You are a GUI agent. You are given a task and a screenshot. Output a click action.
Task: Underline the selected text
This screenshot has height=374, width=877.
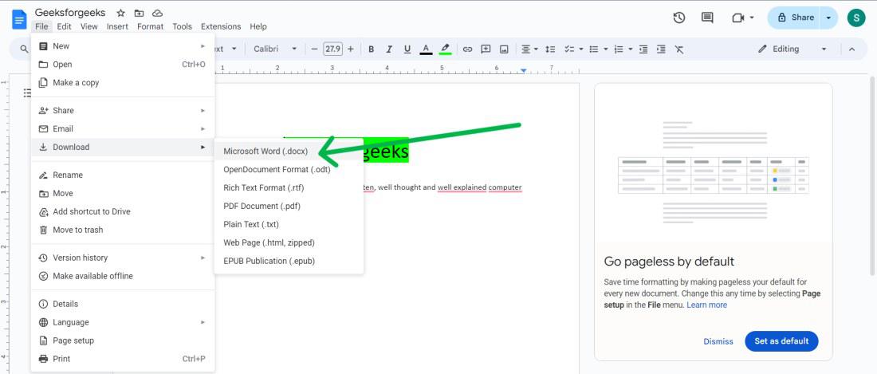coord(407,49)
